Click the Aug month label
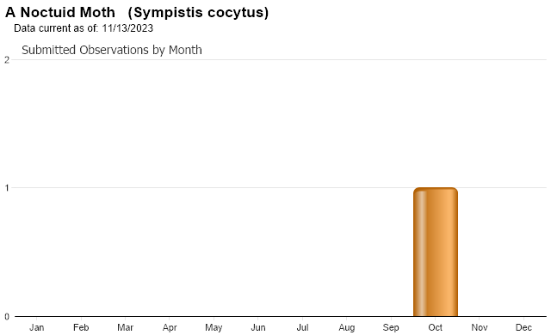Image resolution: width=551 pixels, height=335 pixels. pyautogui.click(x=346, y=327)
